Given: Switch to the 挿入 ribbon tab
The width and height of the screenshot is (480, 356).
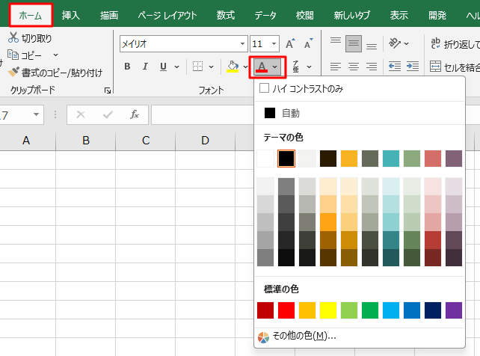Looking at the screenshot, I should click(71, 14).
